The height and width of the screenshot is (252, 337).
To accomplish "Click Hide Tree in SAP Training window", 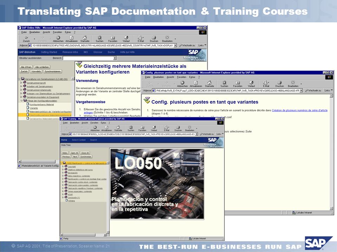I will [x=66, y=145].
